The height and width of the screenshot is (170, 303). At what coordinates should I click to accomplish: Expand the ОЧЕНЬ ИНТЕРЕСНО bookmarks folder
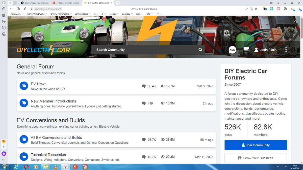click(x=61, y=14)
